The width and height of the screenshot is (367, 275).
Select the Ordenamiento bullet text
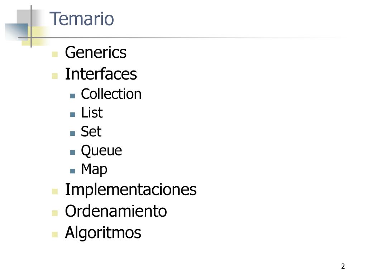[x=116, y=211]
